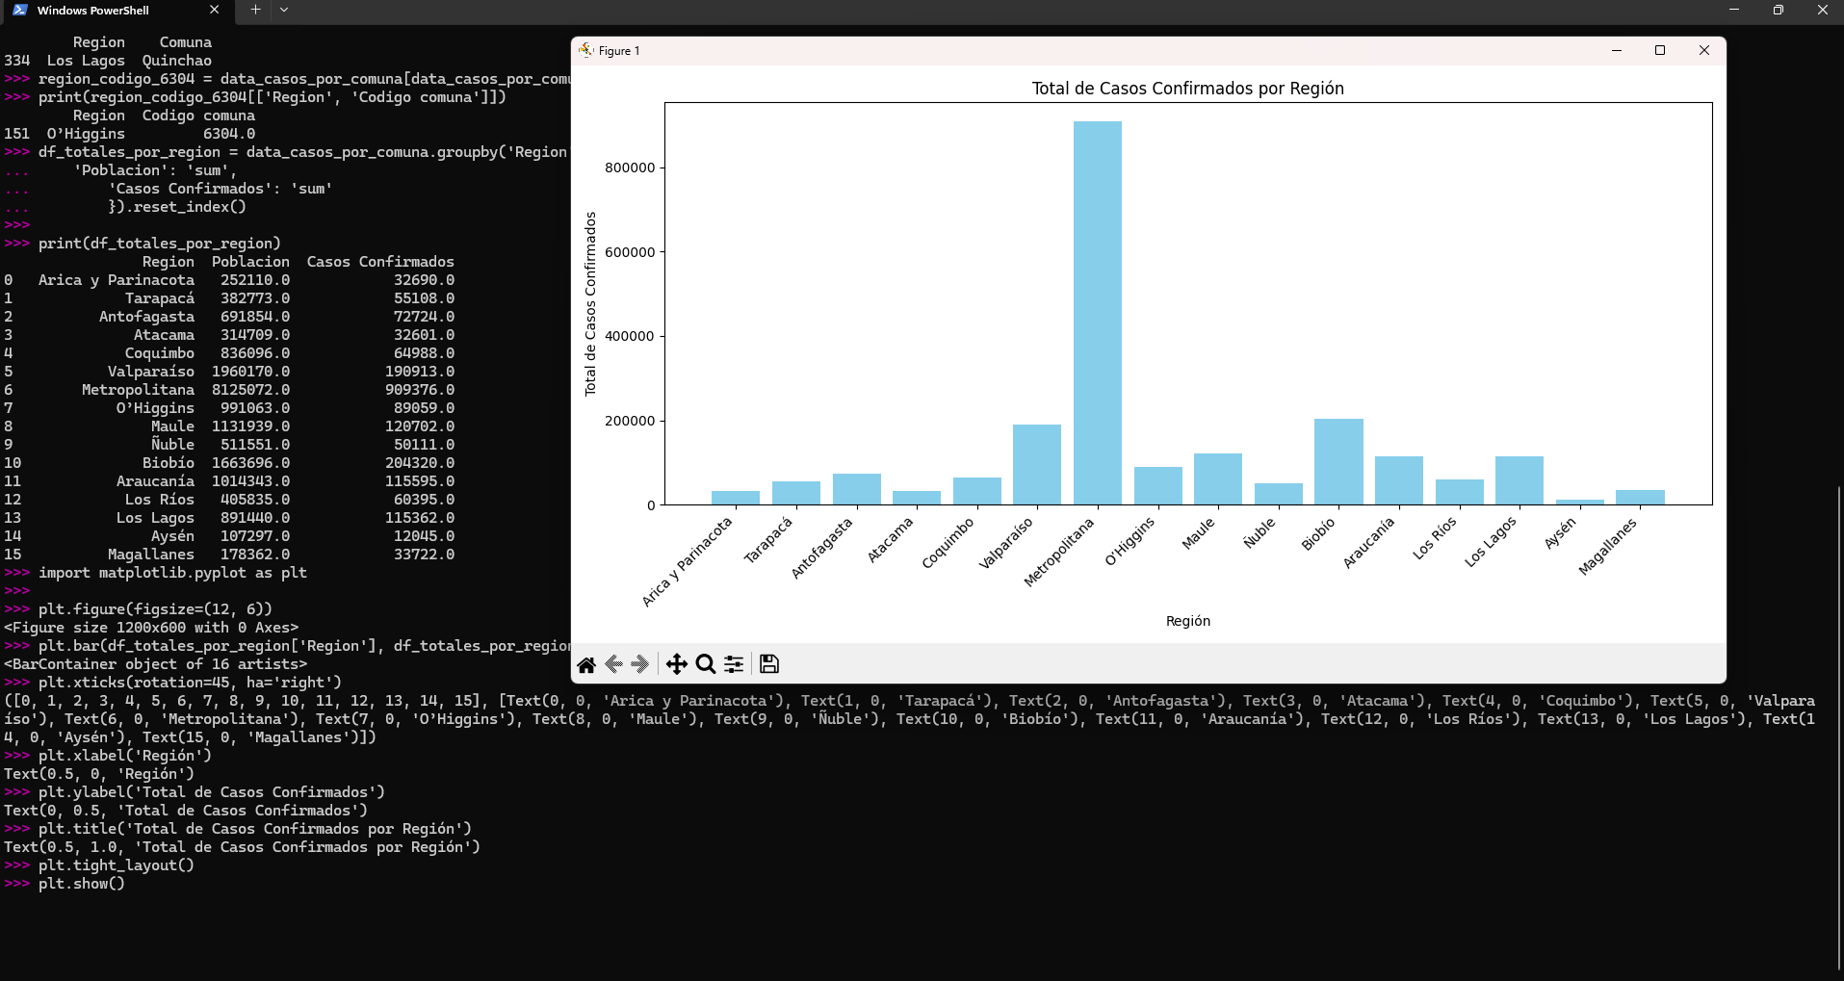Image resolution: width=1844 pixels, height=981 pixels.
Task: Open a new terminal tab with plus
Action: click(255, 11)
